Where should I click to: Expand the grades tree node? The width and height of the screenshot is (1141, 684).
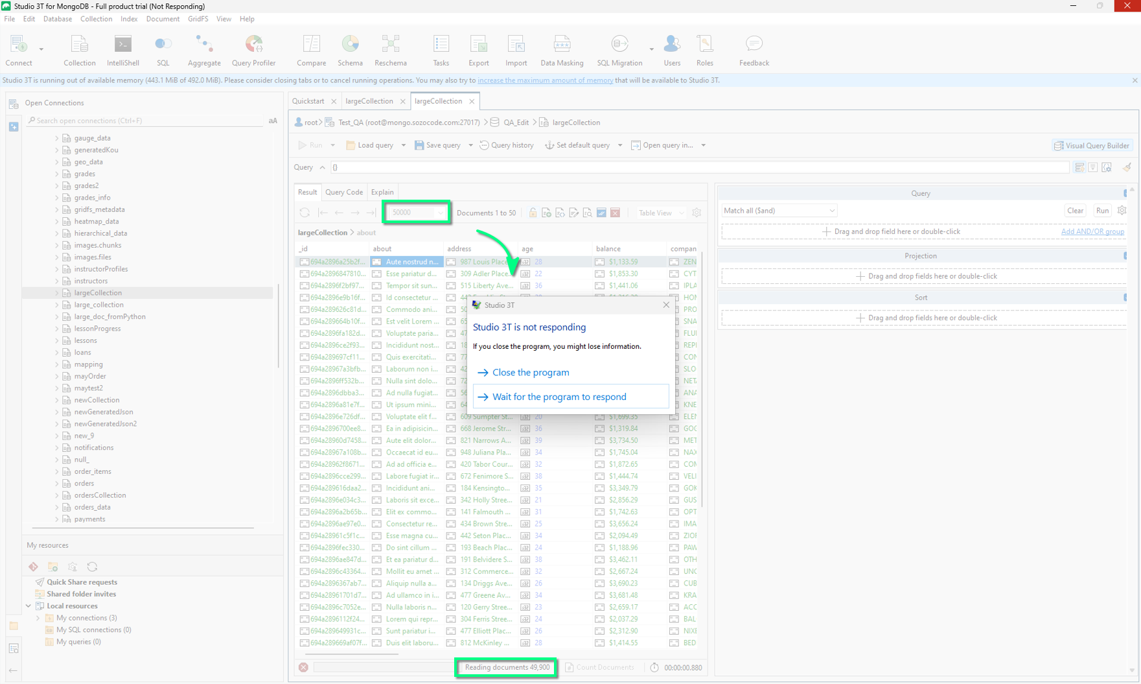(x=57, y=174)
